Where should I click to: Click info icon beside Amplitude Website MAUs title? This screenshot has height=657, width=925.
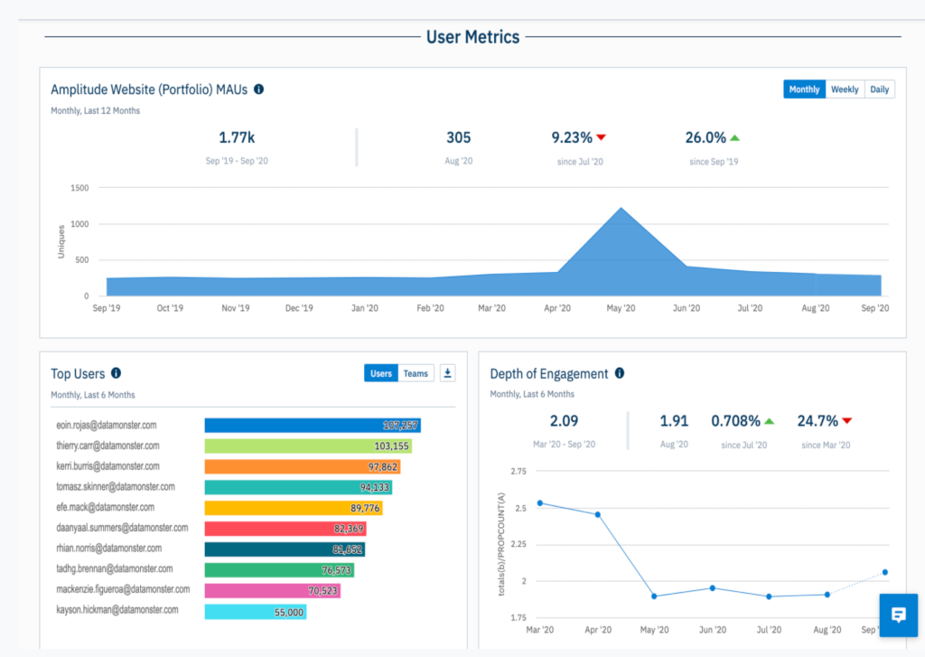click(x=258, y=89)
